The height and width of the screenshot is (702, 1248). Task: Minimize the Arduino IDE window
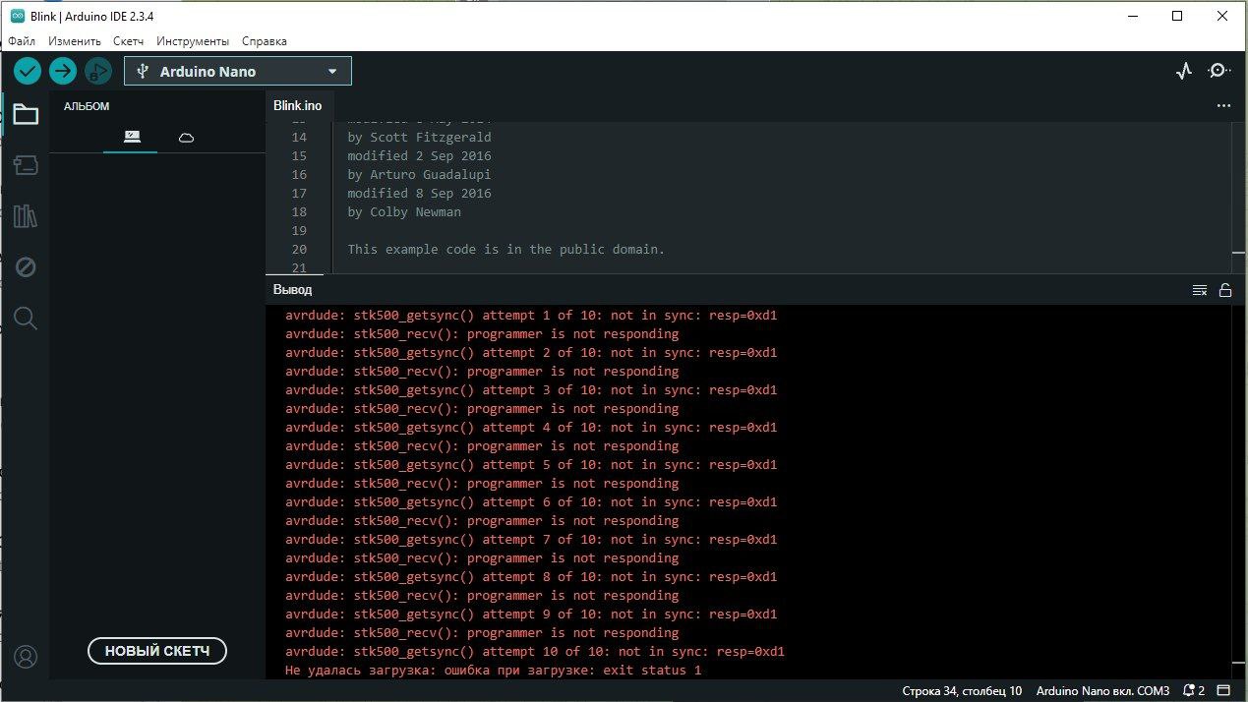(x=1132, y=16)
